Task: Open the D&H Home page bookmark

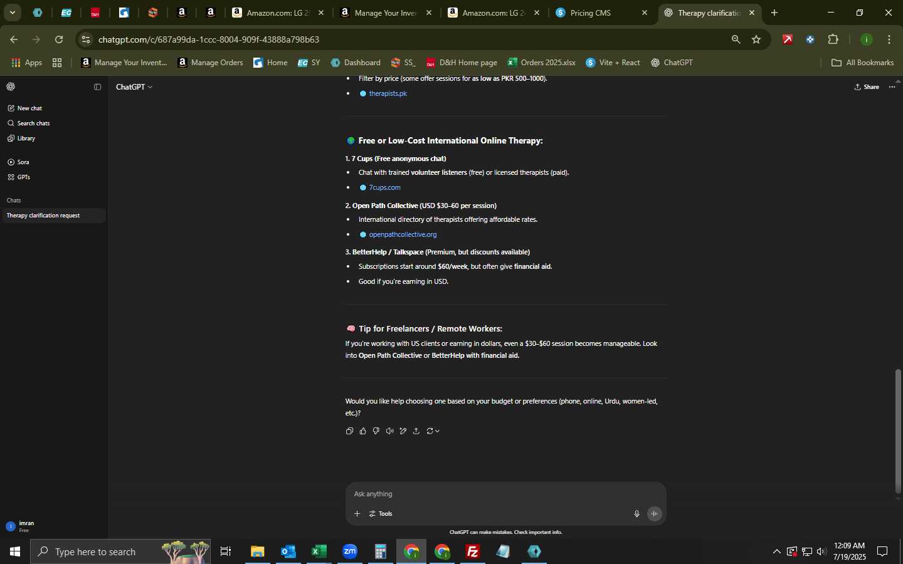Action: click(462, 63)
